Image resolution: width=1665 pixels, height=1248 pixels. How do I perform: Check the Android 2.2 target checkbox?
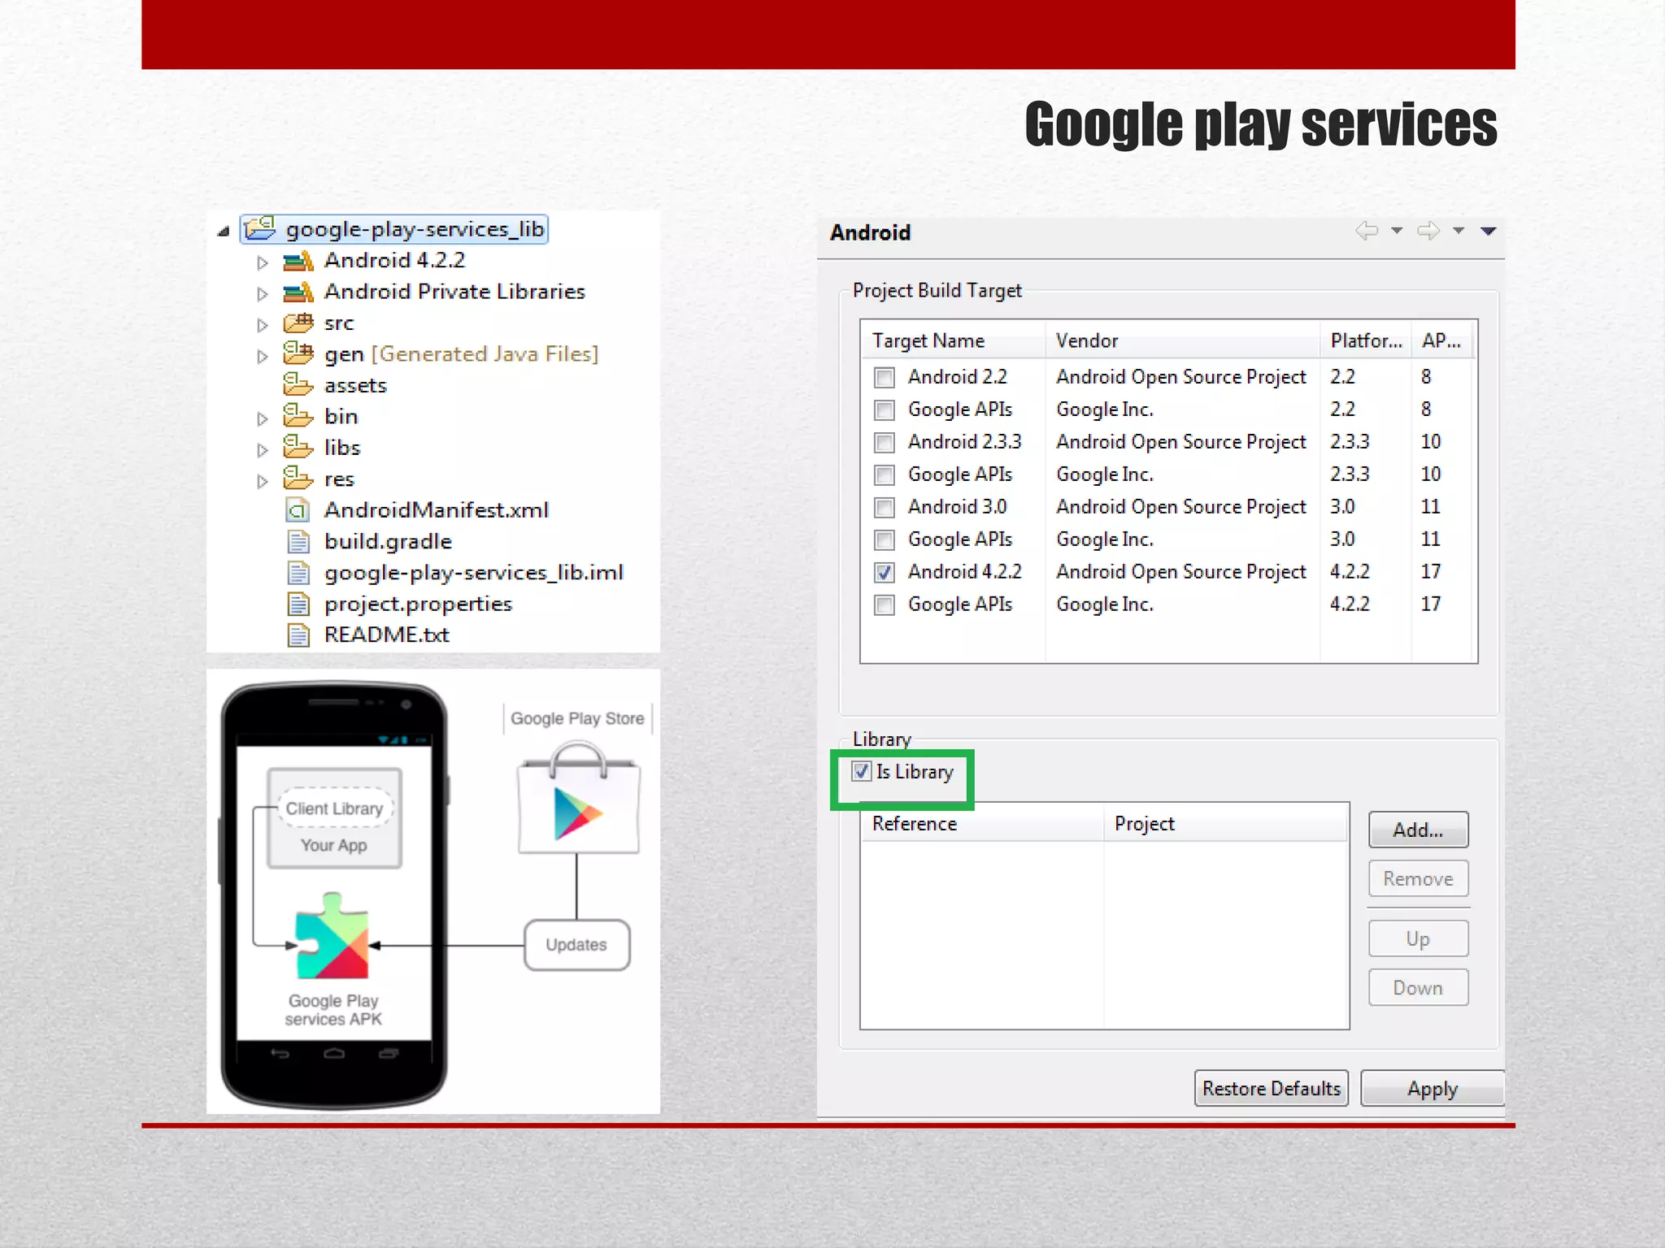click(x=885, y=378)
